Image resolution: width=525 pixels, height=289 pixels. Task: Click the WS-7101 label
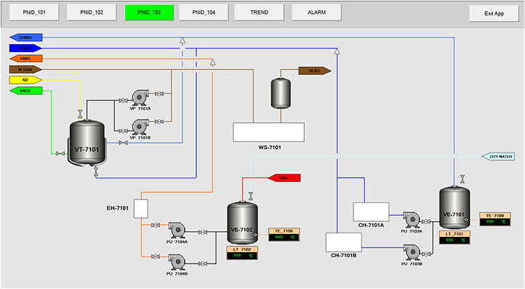pyautogui.click(x=270, y=147)
